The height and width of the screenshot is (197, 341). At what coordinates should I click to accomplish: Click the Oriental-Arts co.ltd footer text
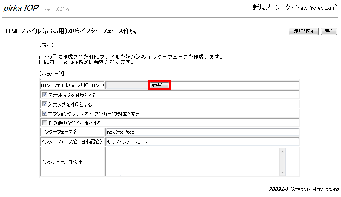[x=303, y=189]
